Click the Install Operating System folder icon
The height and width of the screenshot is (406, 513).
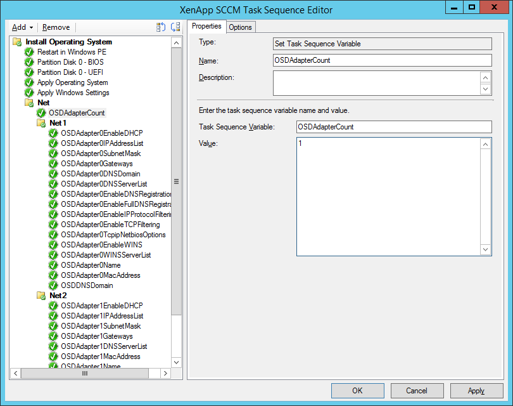pyautogui.click(x=17, y=42)
